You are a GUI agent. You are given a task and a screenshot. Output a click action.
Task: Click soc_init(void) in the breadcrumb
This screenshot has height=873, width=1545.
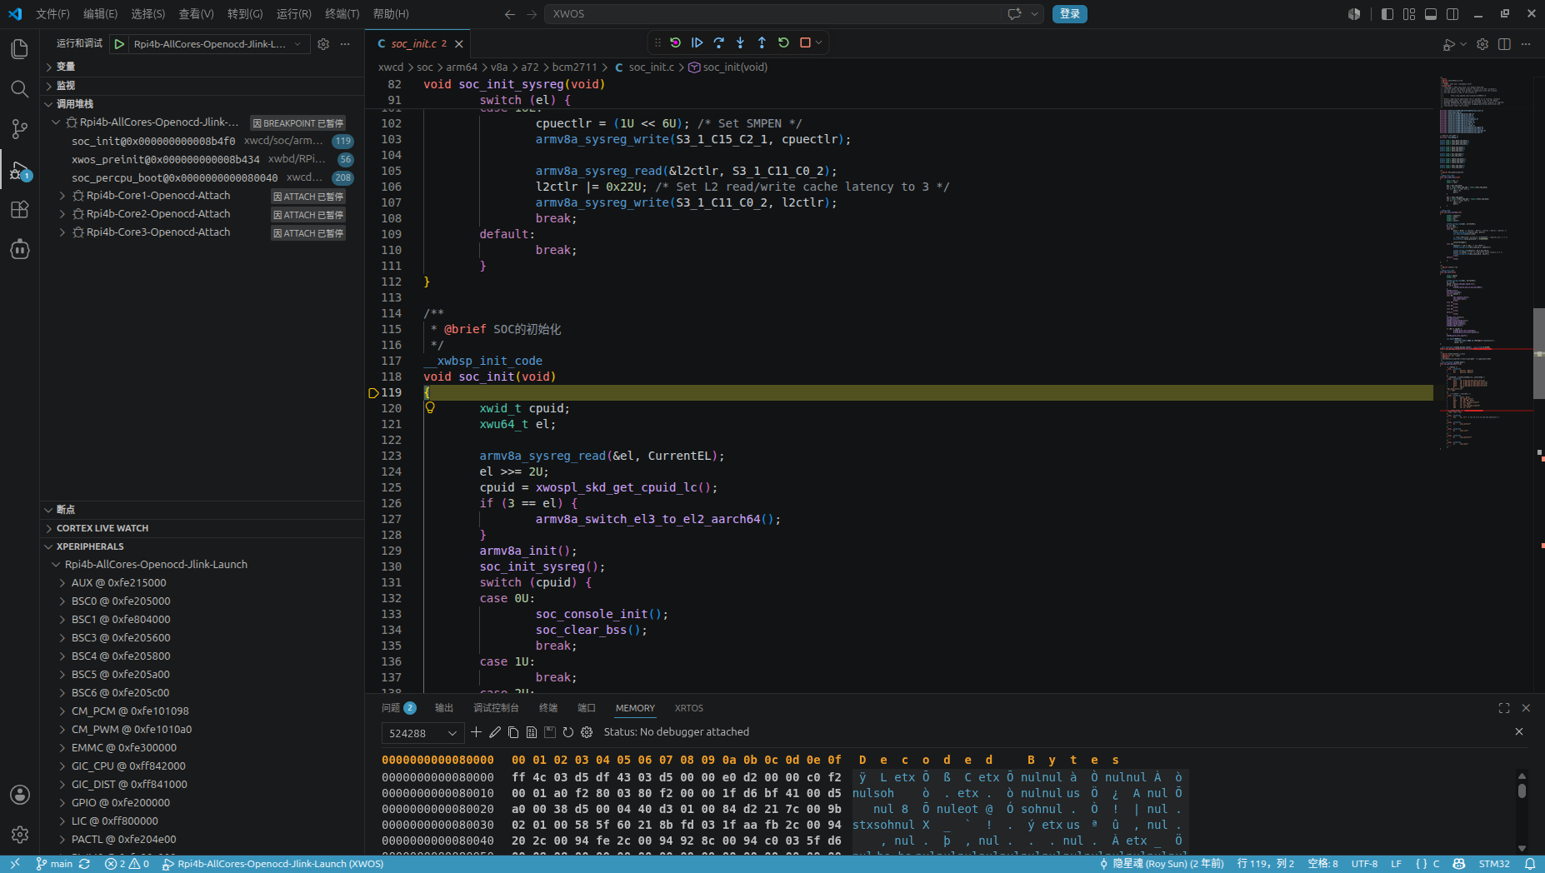pyautogui.click(x=735, y=67)
